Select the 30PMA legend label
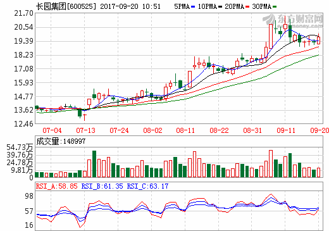Image resolution: width=329 pixels, height=231 pixels. tap(261, 6)
